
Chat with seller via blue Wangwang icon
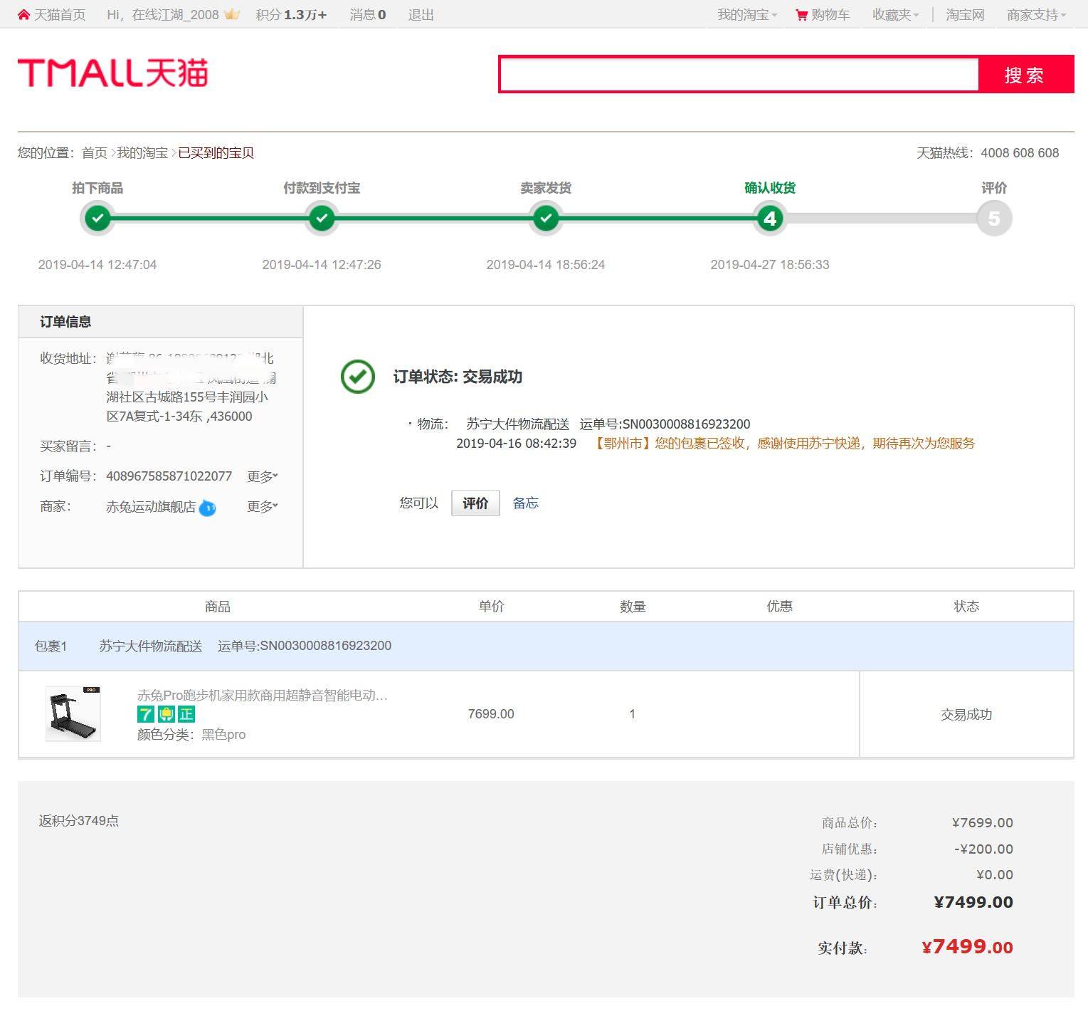point(208,508)
